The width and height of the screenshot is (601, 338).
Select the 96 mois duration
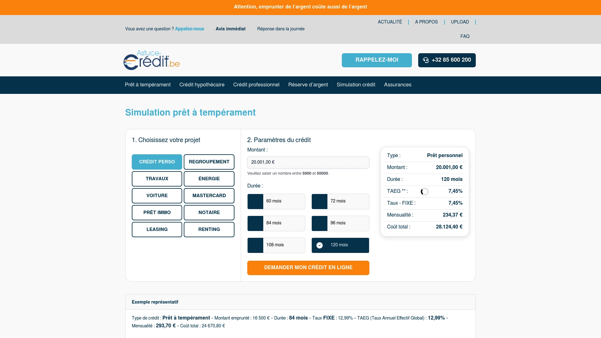click(x=340, y=223)
